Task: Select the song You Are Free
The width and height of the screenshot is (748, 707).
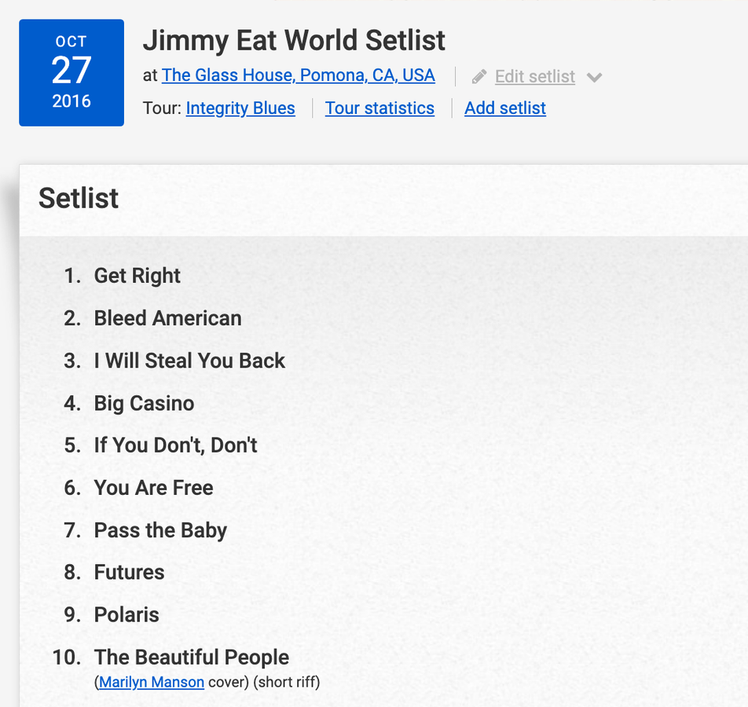Action: pyautogui.click(x=153, y=488)
